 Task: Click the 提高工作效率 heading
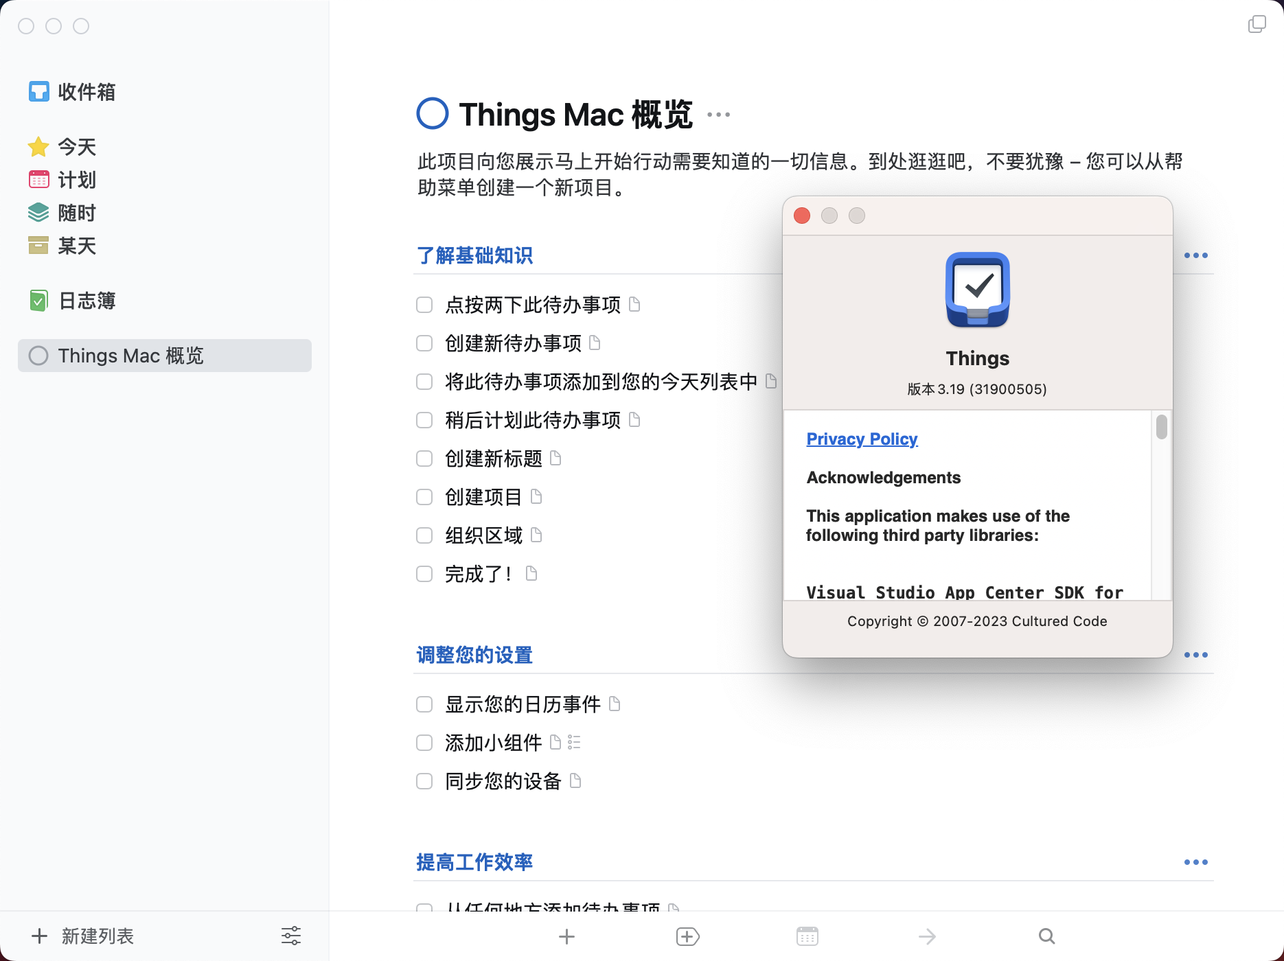pyautogui.click(x=474, y=862)
